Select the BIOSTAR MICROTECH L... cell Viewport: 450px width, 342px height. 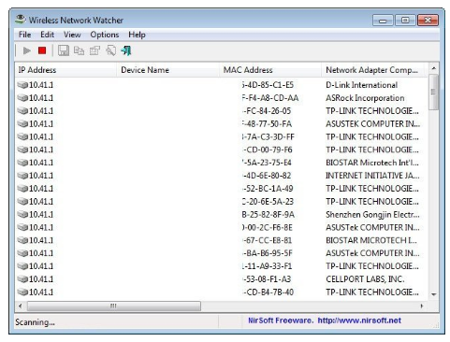(x=371, y=240)
